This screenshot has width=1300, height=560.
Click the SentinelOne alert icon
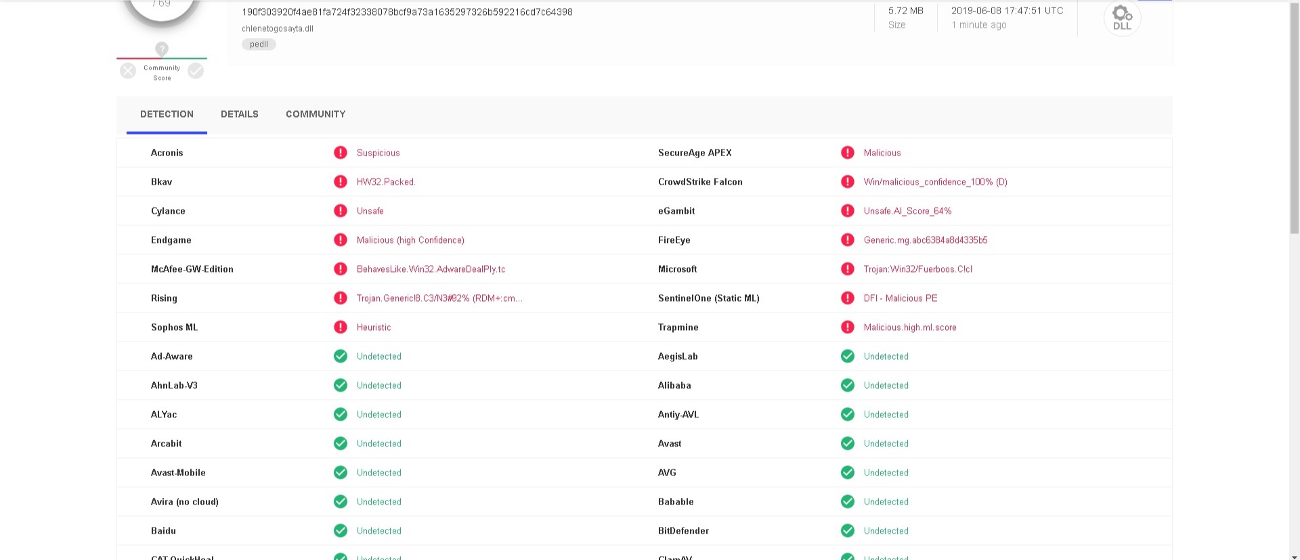pos(848,298)
